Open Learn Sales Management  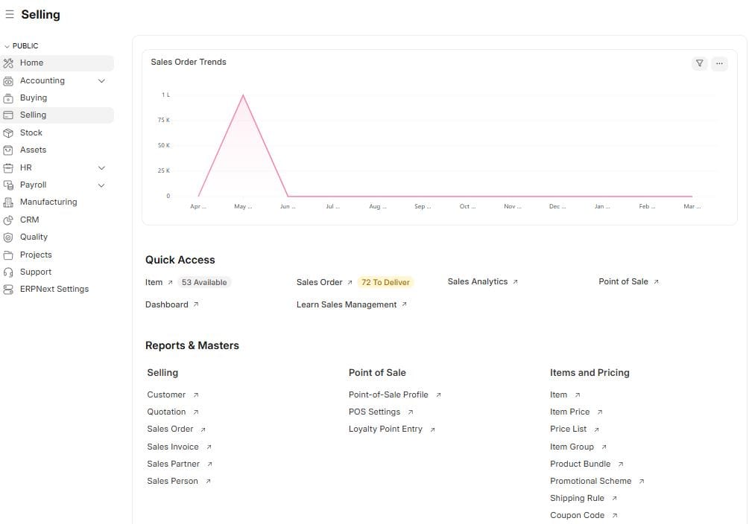click(346, 304)
